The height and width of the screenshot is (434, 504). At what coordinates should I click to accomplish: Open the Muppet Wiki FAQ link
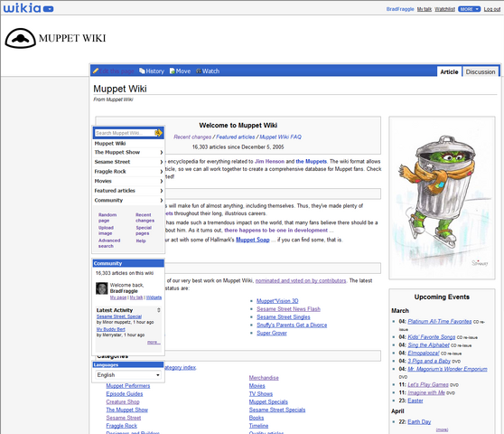point(280,137)
